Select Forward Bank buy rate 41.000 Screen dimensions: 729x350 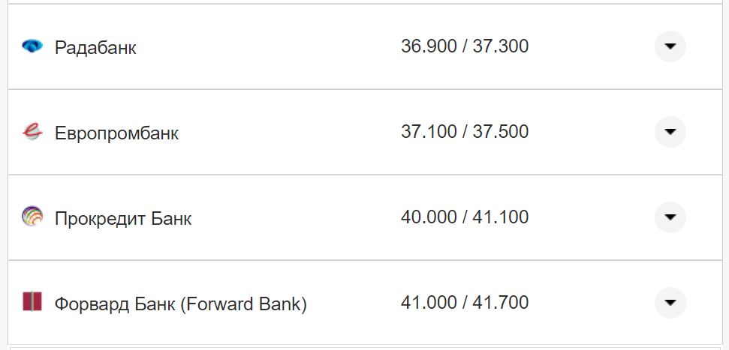click(x=429, y=303)
